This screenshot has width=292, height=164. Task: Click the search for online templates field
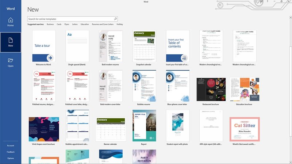[x=70, y=19]
